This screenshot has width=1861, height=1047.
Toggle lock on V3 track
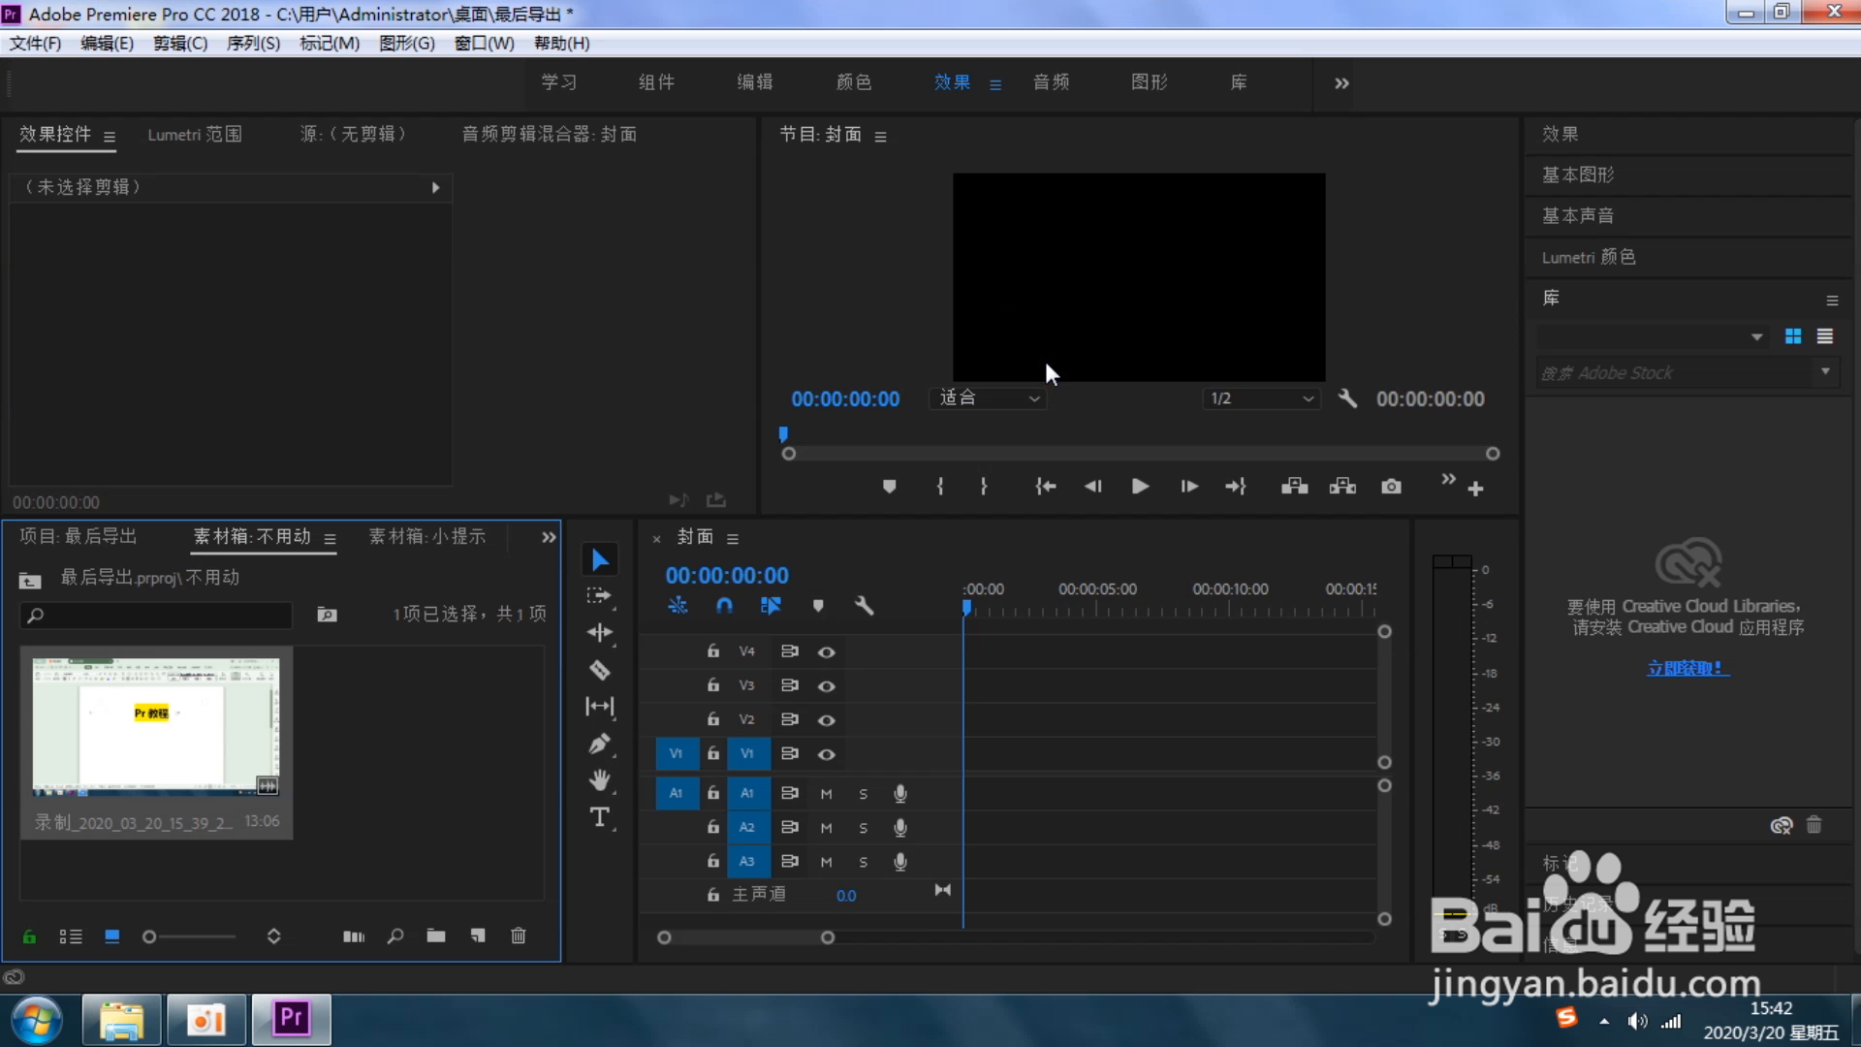713,685
